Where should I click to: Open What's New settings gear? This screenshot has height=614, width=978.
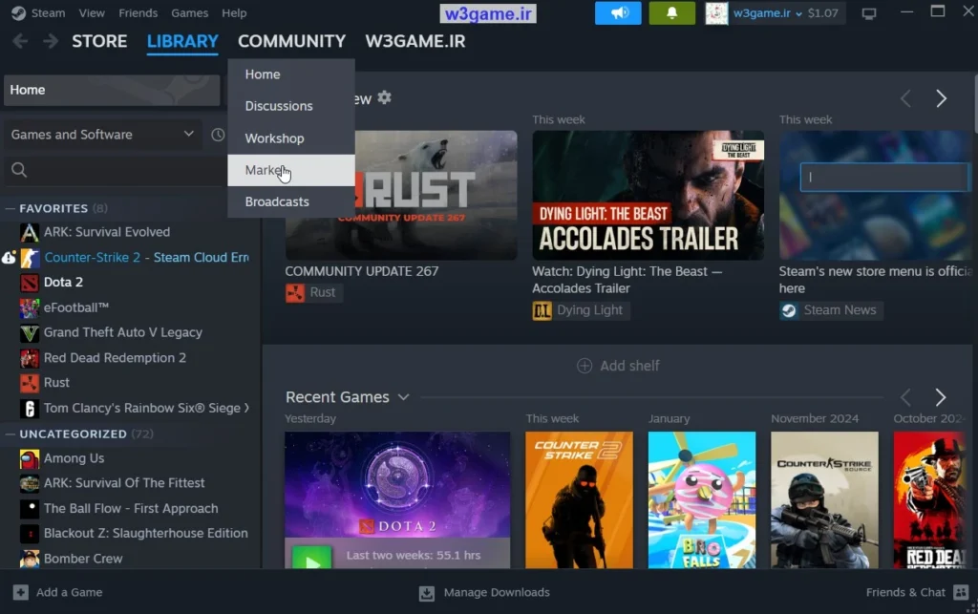[x=384, y=97]
